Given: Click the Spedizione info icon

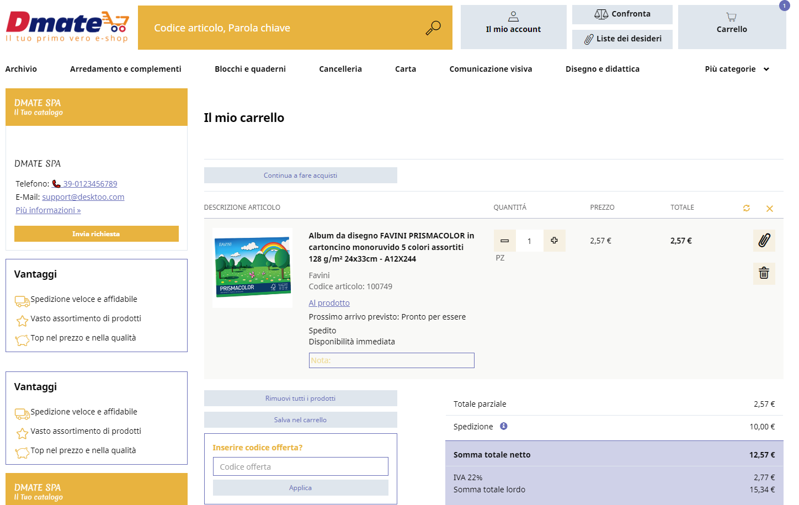Looking at the screenshot, I should (503, 426).
